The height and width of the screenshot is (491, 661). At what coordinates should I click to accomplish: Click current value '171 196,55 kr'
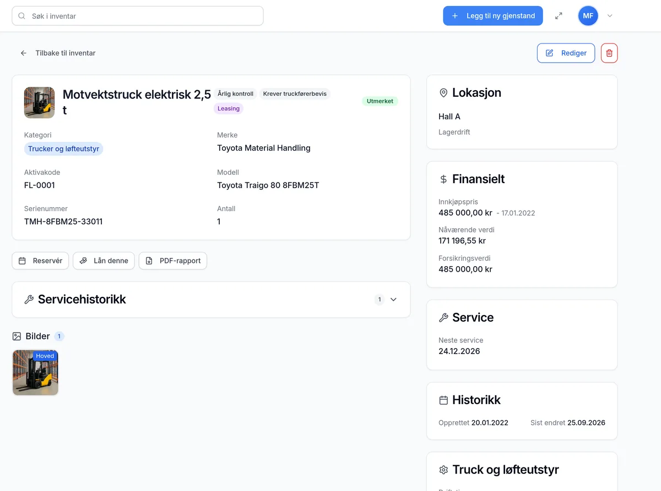click(x=462, y=241)
